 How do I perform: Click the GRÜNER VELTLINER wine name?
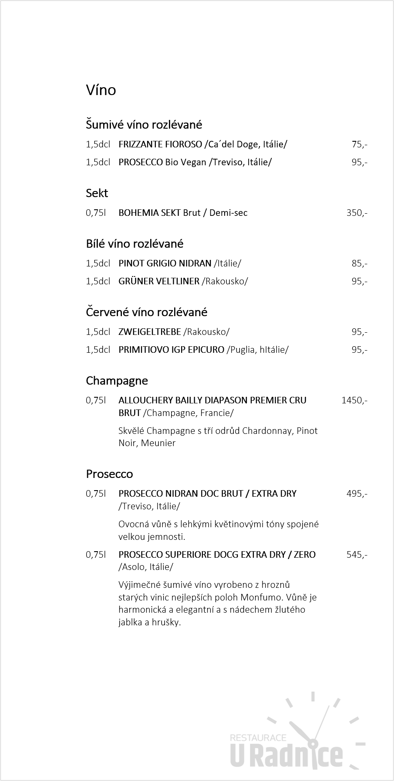pyautogui.click(x=159, y=281)
